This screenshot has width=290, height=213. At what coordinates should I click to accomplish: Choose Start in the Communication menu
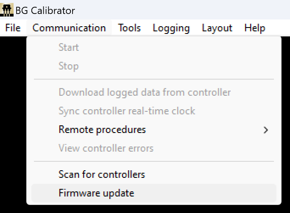click(x=69, y=47)
